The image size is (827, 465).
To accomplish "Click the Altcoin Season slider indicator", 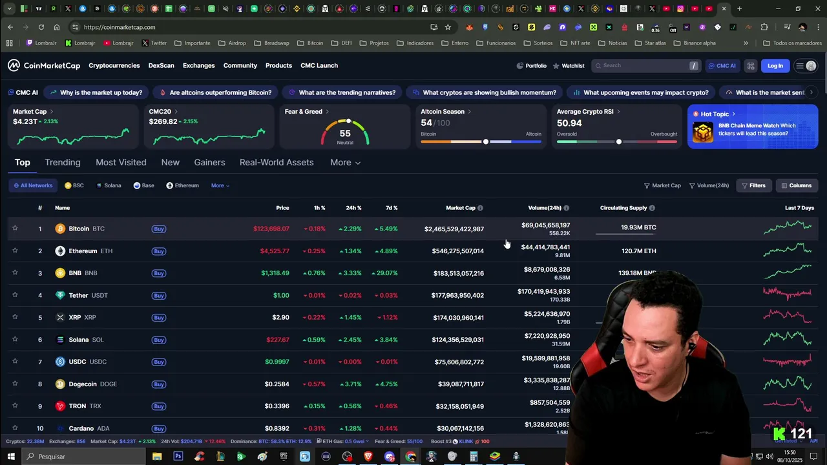I will click(486, 141).
